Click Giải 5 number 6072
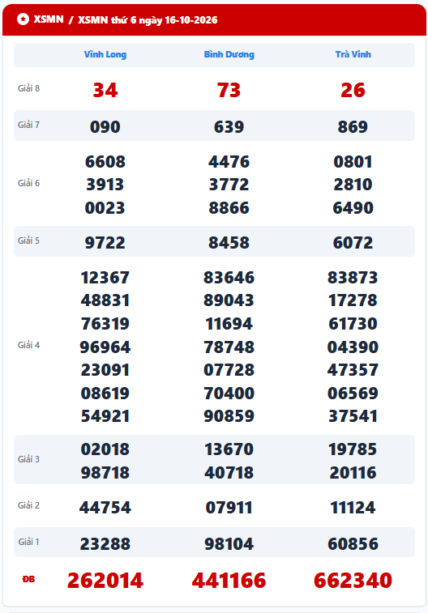Viewport: 428px width, 613px height. point(353,243)
